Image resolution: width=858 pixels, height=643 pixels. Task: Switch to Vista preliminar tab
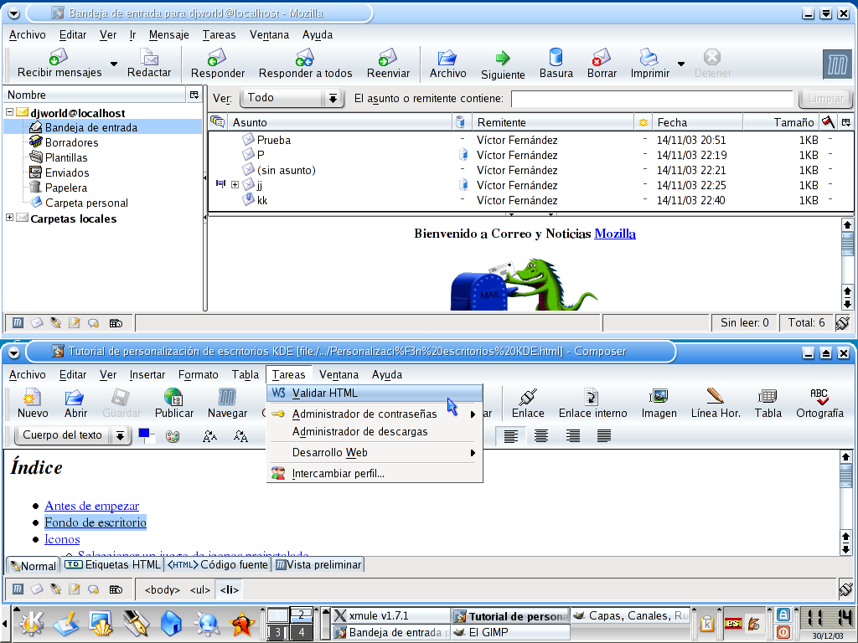(x=318, y=565)
